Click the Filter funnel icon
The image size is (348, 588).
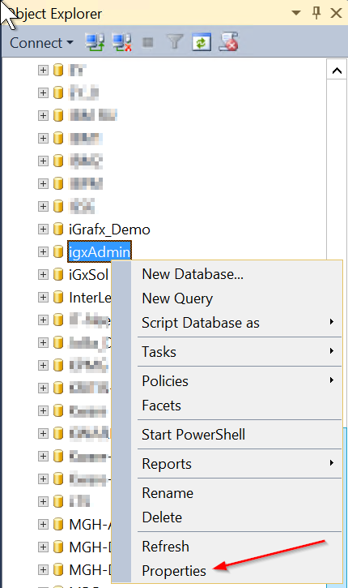pyautogui.click(x=174, y=42)
